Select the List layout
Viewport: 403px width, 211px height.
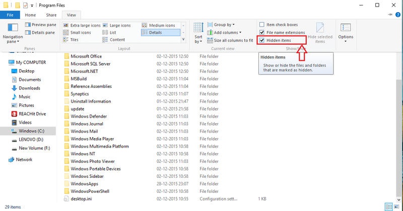coord(109,33)
